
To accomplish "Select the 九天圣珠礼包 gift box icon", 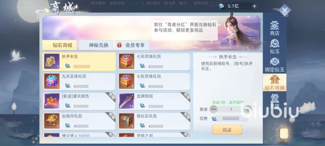I will [x=52, y=81].
